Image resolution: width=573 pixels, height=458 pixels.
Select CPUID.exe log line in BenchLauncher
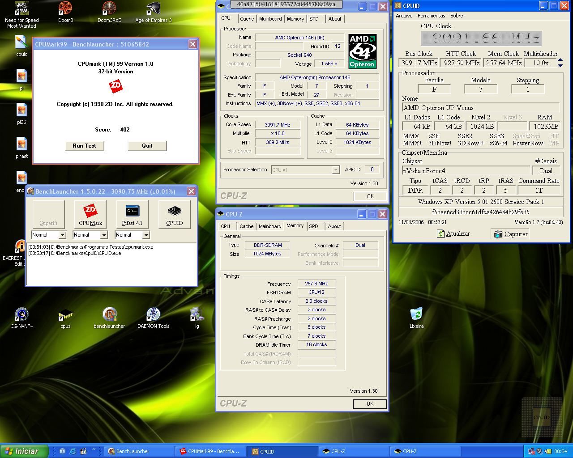pos(74,253)
